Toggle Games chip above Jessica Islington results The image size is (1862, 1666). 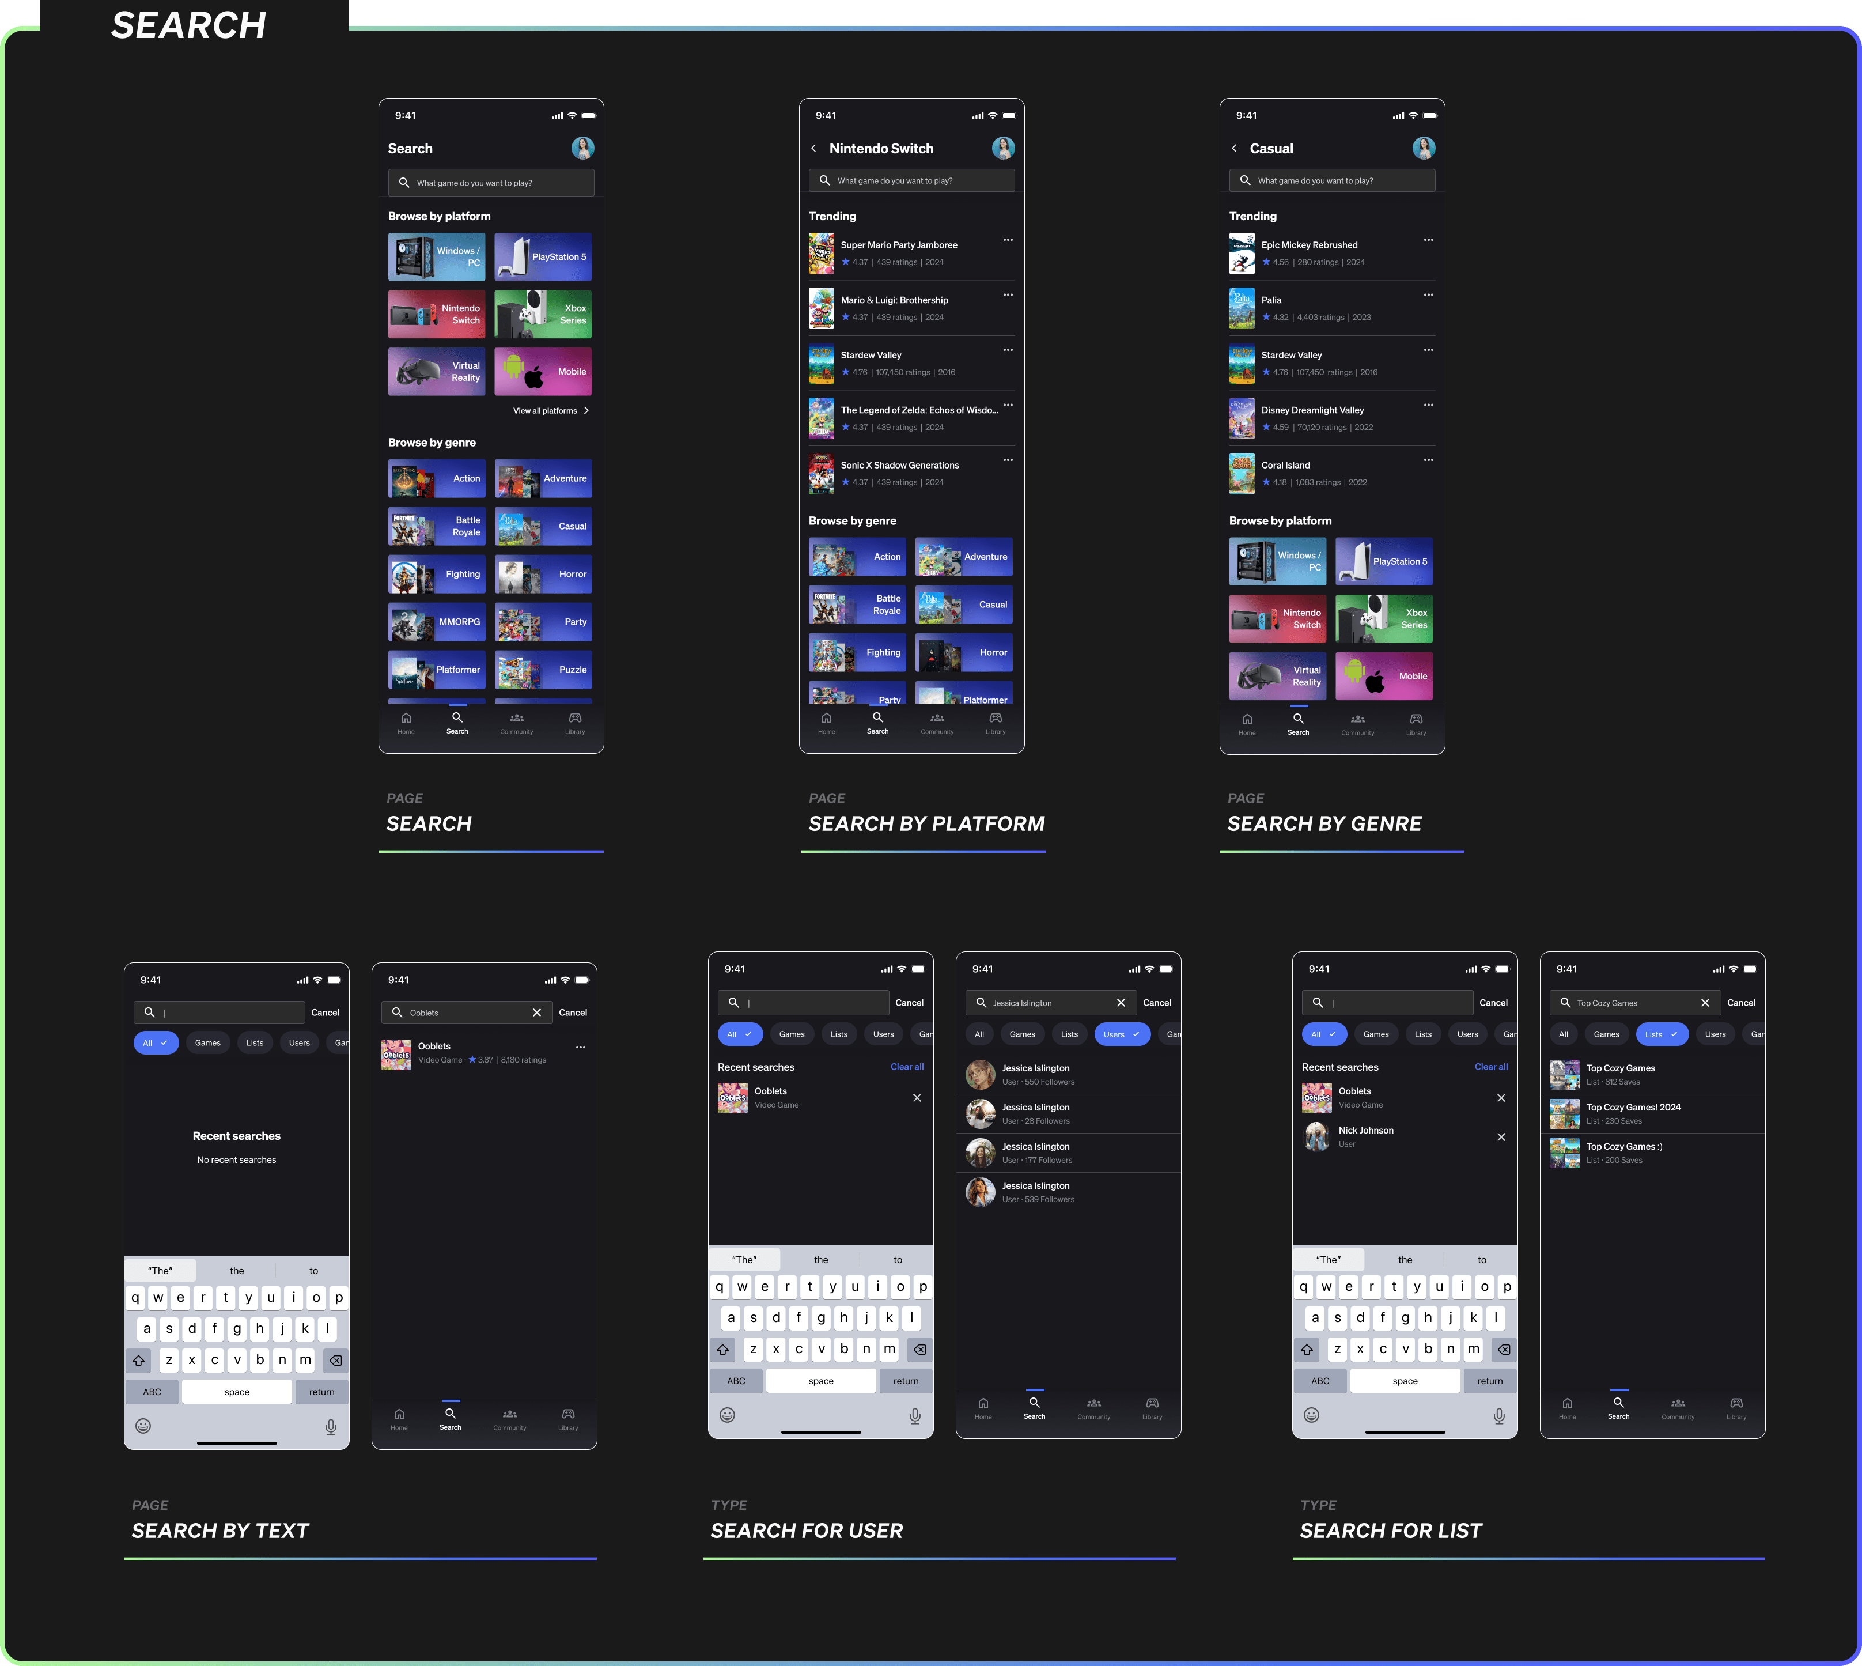[1022, 1034]
